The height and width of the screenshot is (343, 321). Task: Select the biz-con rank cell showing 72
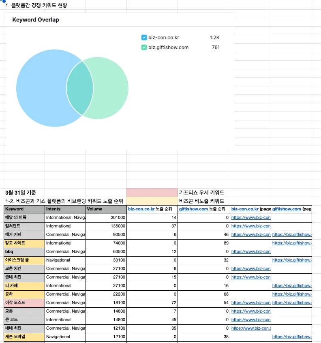[152, 303]
